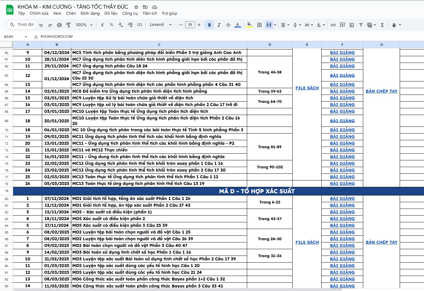Redo the last undone action
Screen dimensions: 424x291
(50, 25)
